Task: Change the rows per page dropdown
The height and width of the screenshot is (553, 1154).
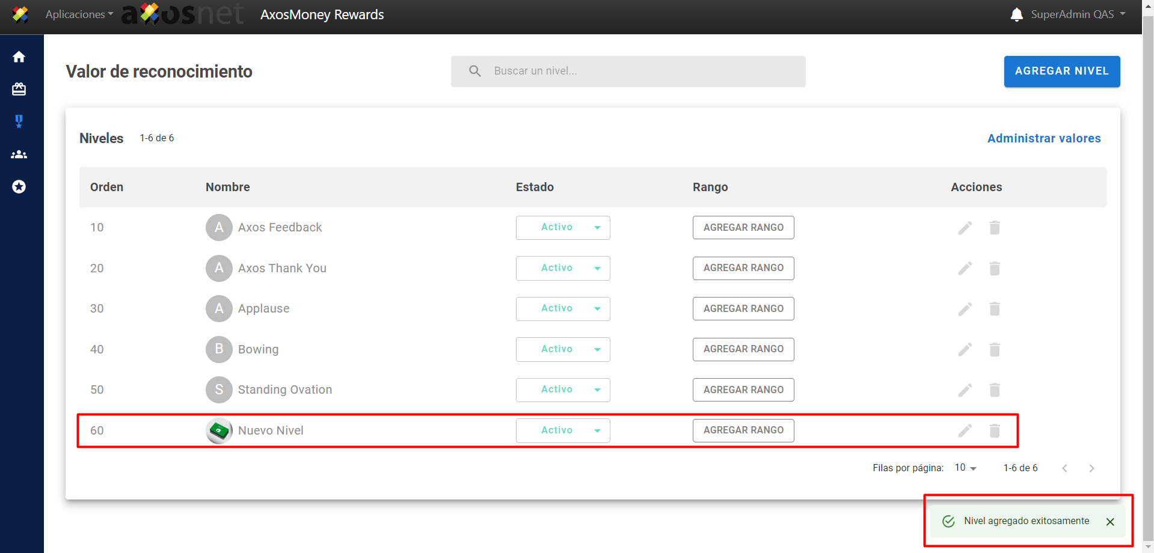Action: (966, 468)
